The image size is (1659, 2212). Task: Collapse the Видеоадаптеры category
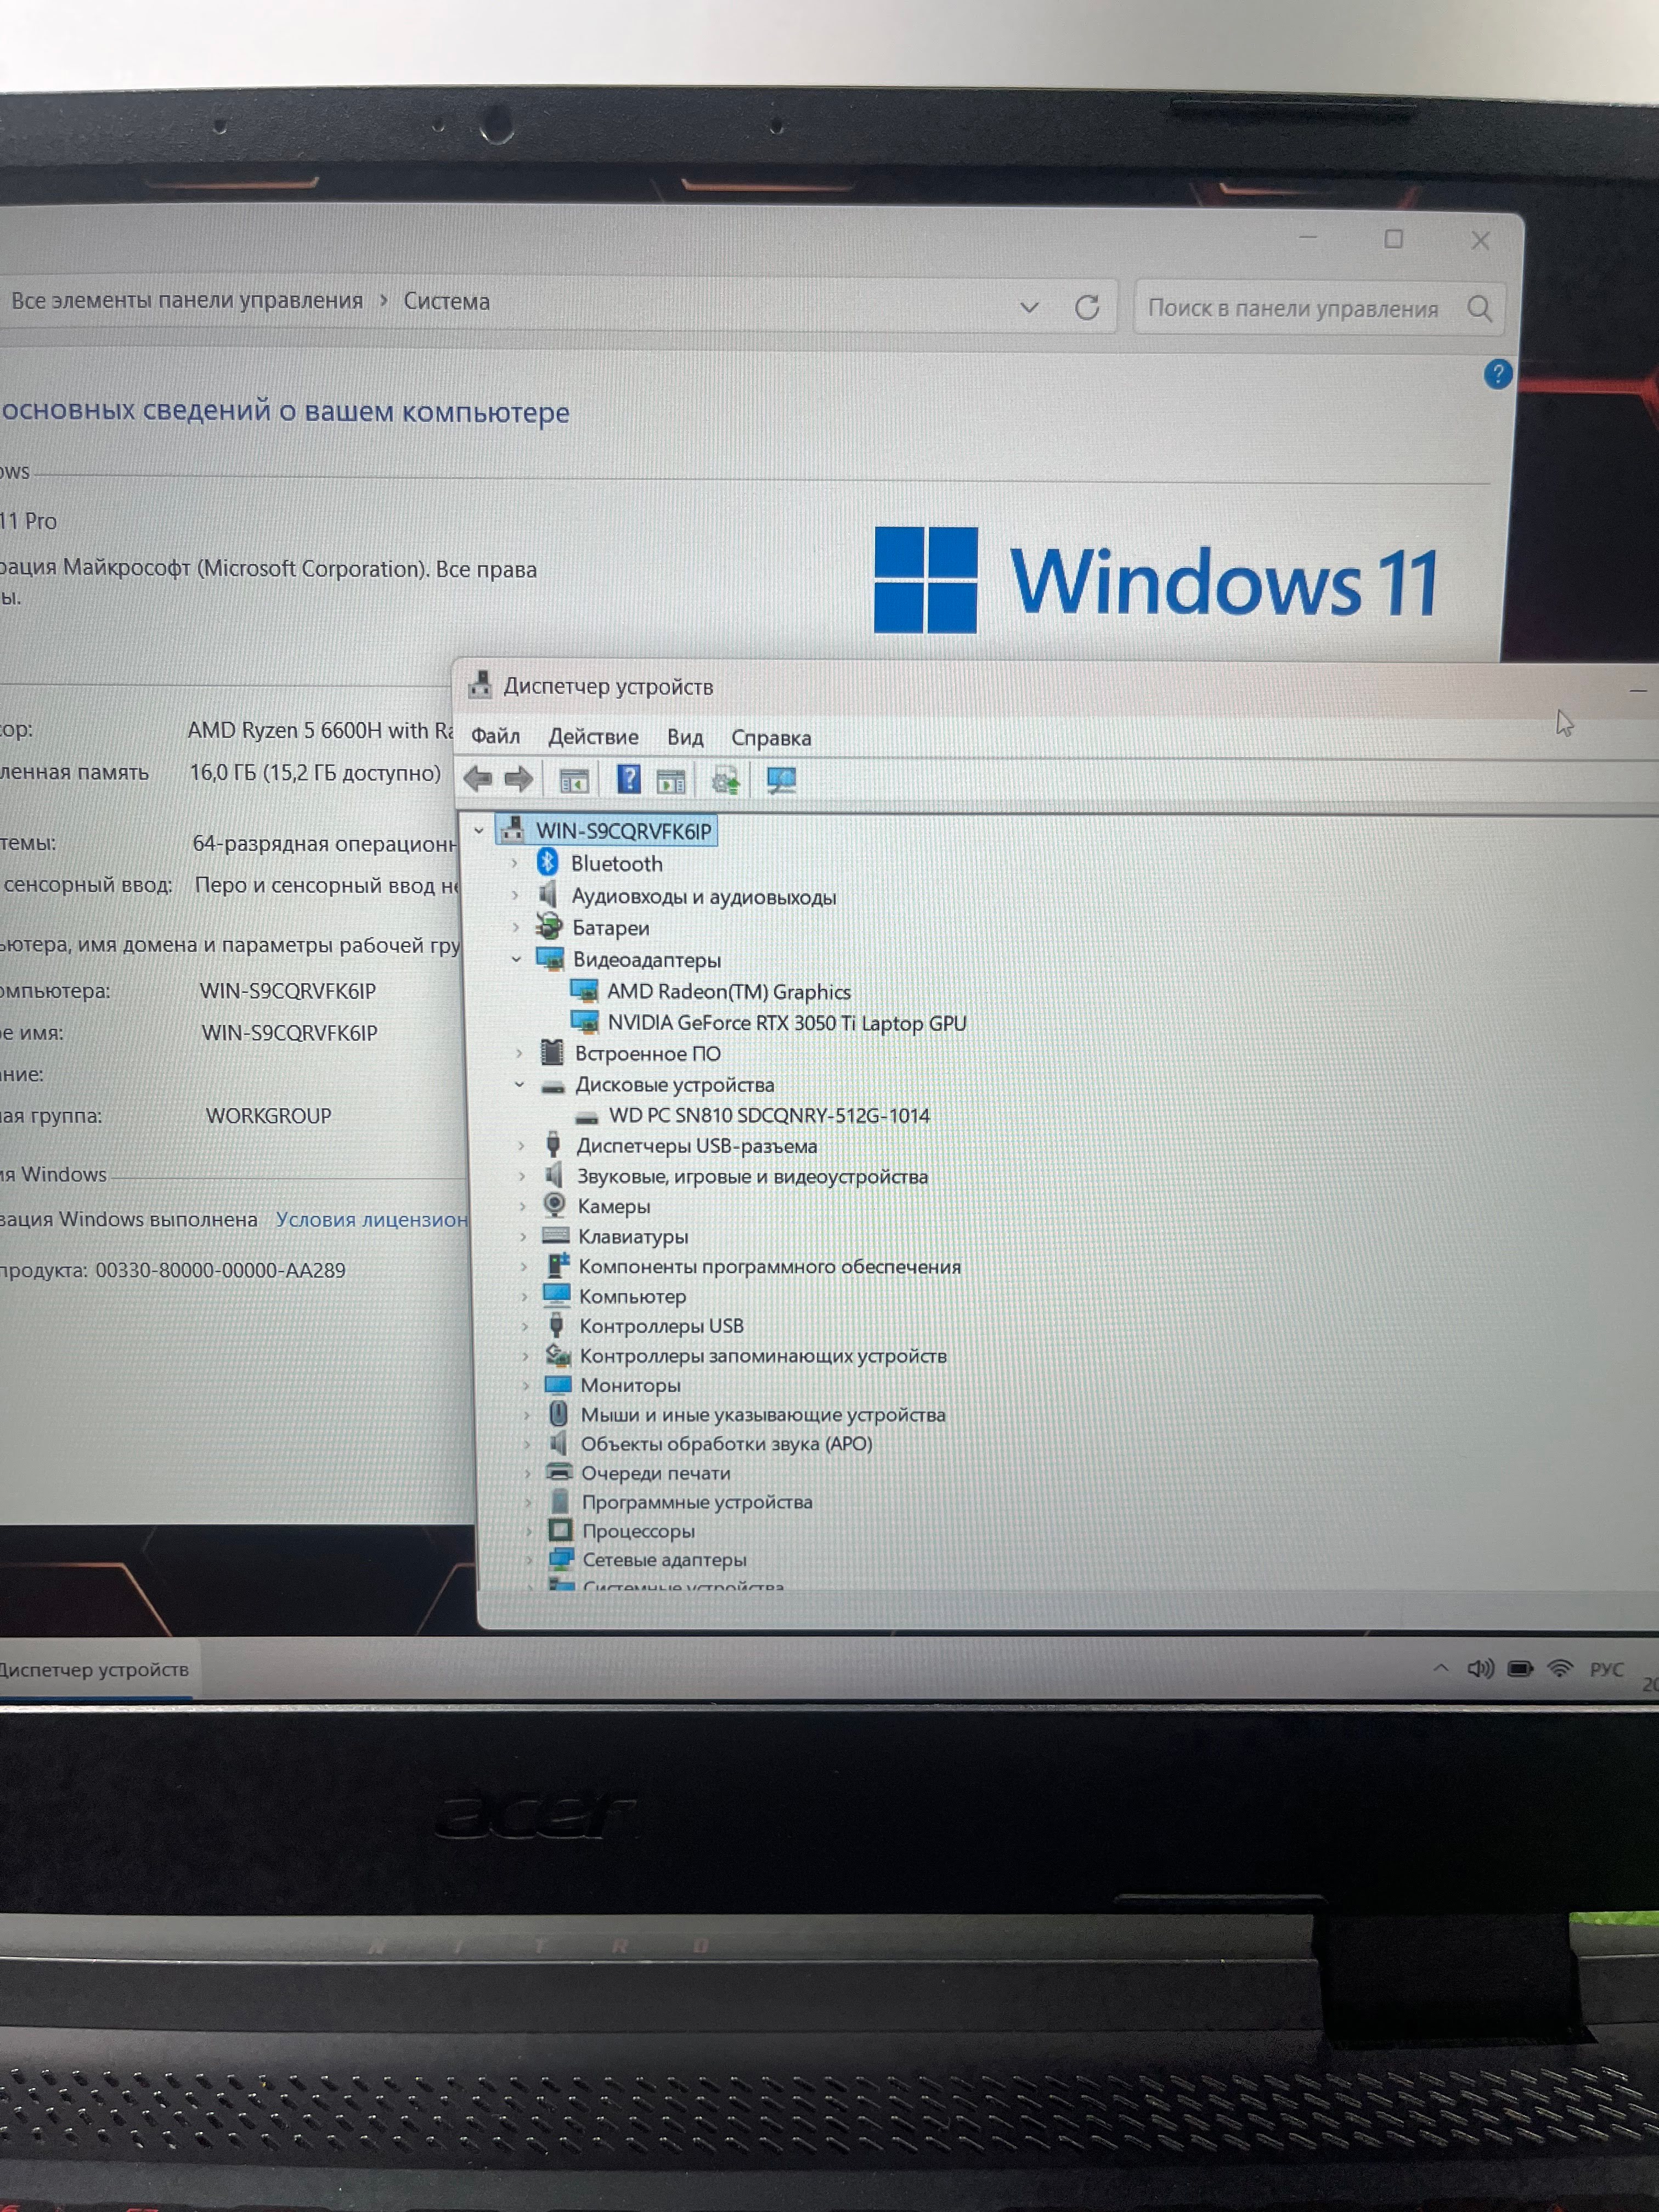point(516,959)
